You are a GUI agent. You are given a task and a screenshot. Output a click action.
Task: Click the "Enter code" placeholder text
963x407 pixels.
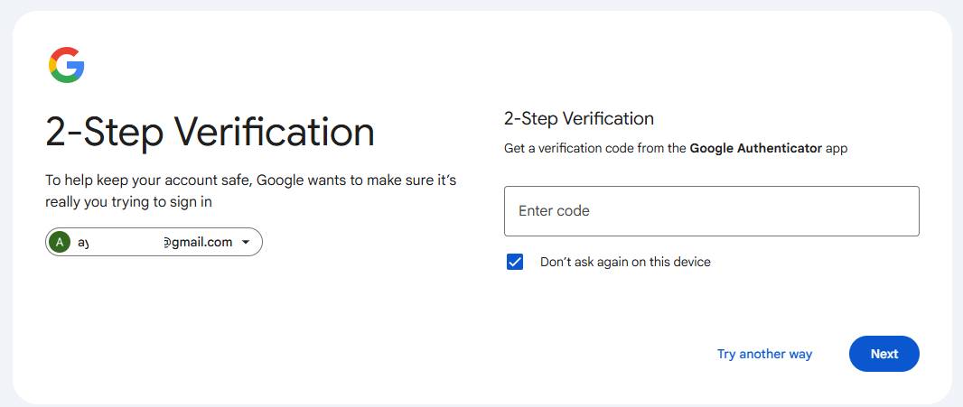point(554,211)
